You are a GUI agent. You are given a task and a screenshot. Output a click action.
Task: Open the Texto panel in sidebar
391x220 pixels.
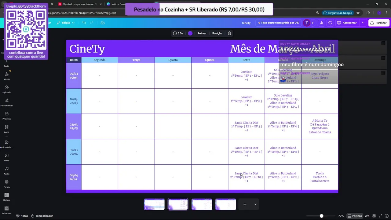(6, 63)
